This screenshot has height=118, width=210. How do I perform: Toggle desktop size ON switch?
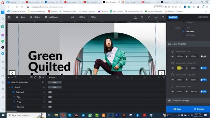click(203, 56)
